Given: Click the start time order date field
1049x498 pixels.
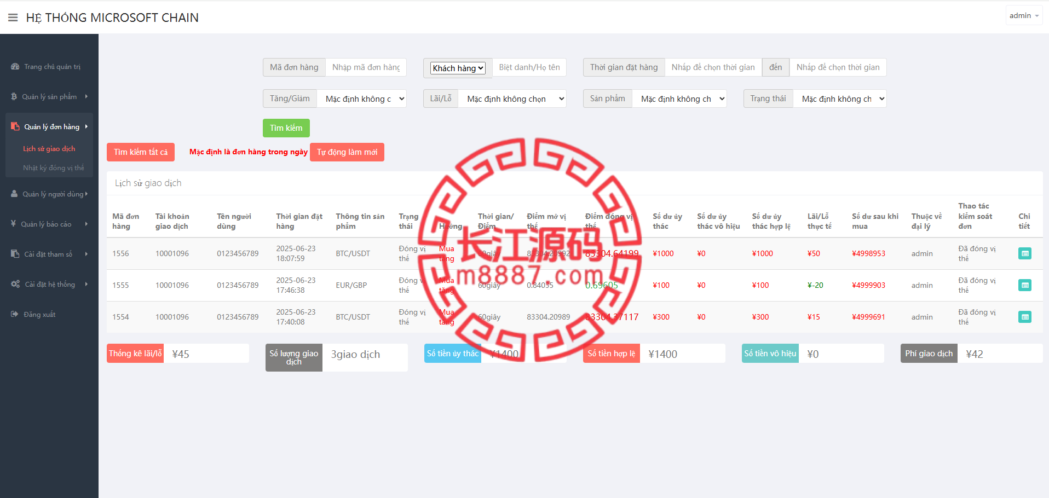Looking at the screenshot, I should [713, 67].
